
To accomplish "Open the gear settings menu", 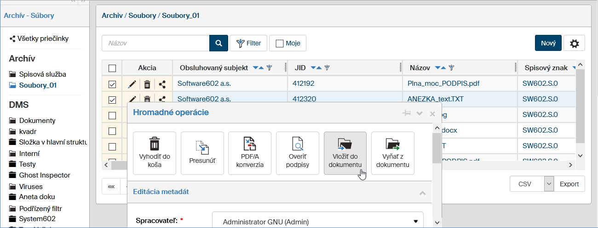I will click(574, 43).
